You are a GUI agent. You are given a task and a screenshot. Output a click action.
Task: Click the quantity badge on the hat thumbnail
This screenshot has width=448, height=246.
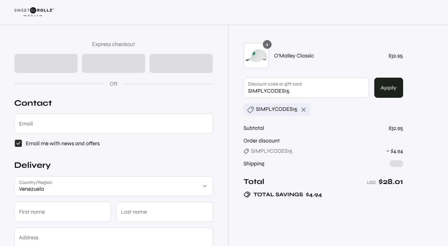pyautogui.click(x=267, y=45)
